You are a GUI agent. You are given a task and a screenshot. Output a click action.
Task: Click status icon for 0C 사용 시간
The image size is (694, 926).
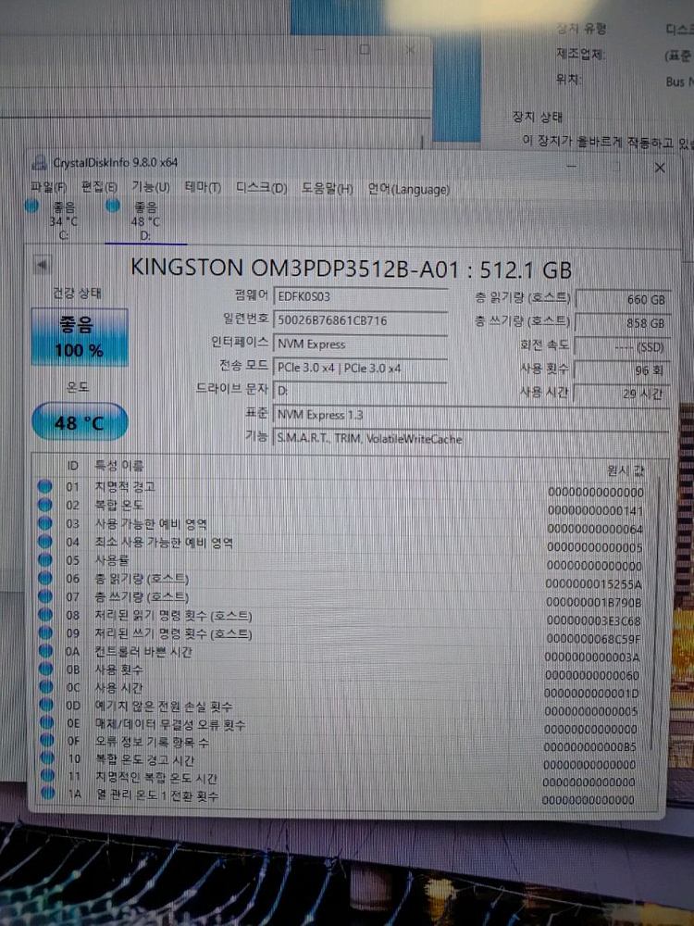coord(46,687)
